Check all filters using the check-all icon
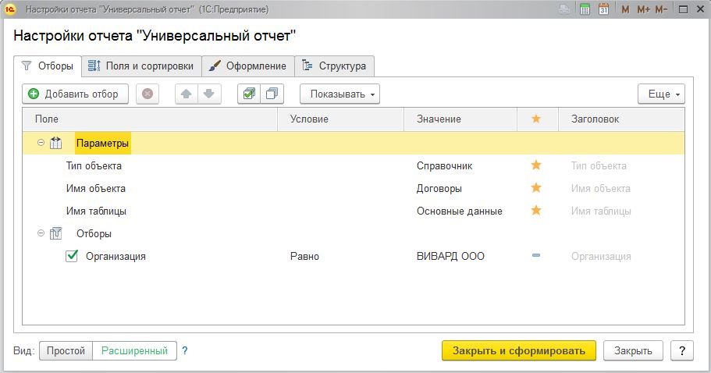The width and height of the screenshot is (711, 373). [249, 94]
